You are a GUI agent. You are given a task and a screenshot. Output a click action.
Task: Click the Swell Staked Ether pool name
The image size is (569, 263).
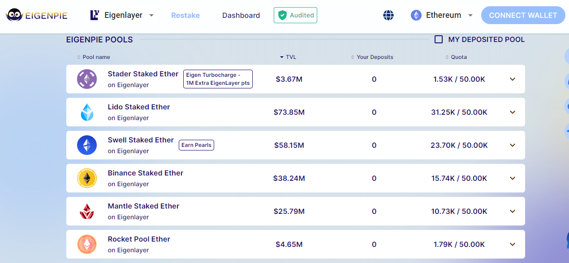tap(141, 140)
